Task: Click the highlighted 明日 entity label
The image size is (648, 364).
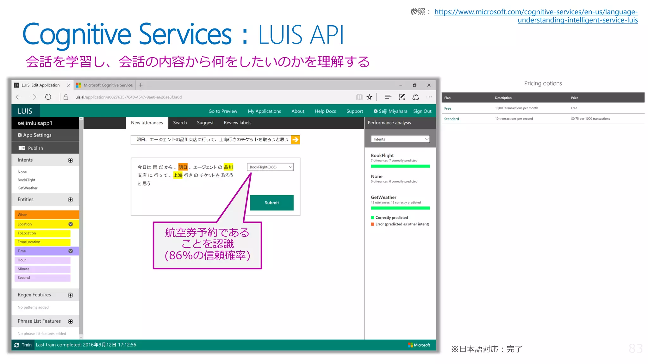Action: [x=183, y=167]
